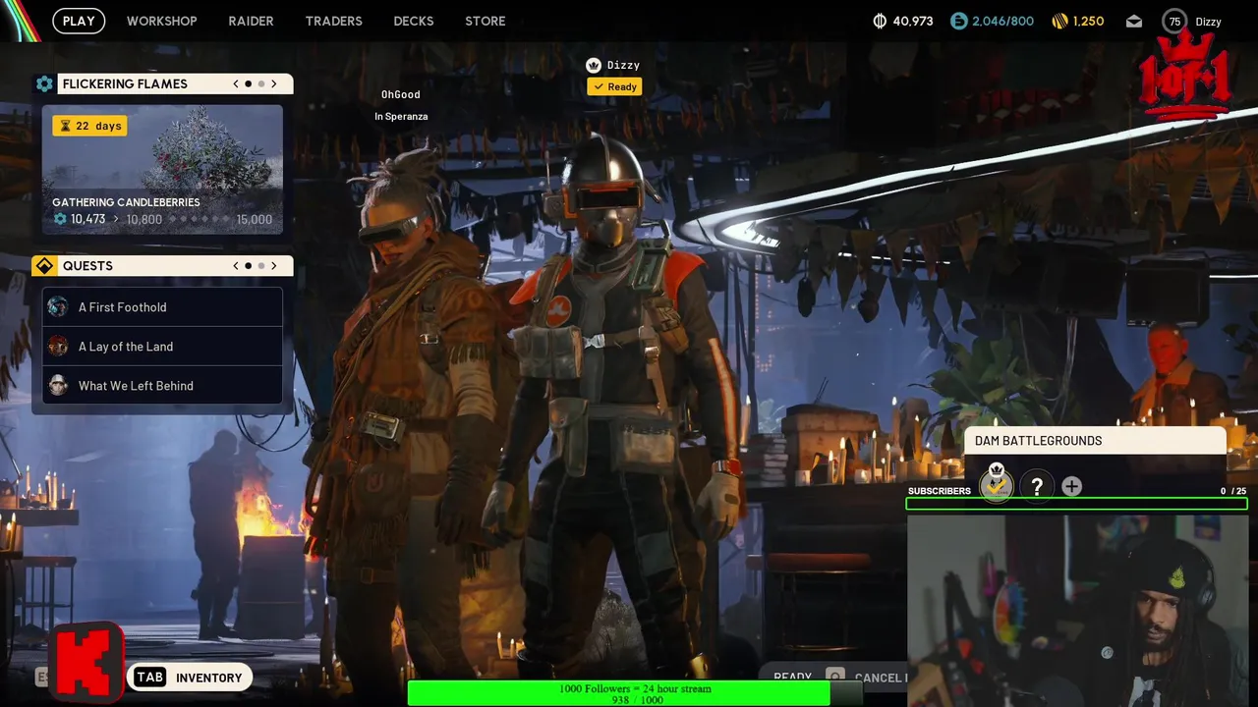The width and height of the screenshot is (1258, 707).
Task: Click the key hint icon beside CANCEL
Action: (835, 677)
